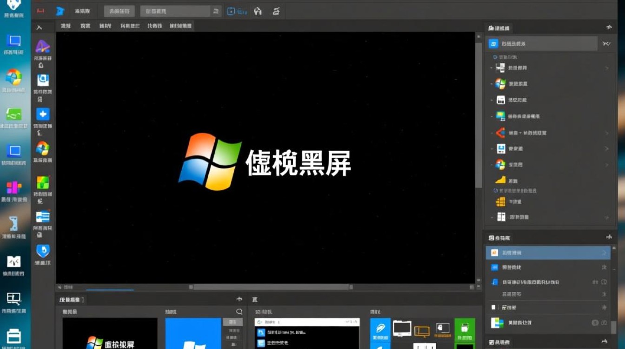The height and width of the screenshot is (349, 625).
Task: Toggle the scissors-style switch beside the highlighted device field
Action: pos(605,43)
